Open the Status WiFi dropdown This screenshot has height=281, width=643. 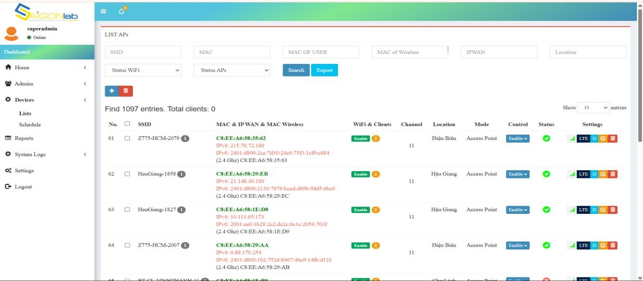[x=143, y=70]
